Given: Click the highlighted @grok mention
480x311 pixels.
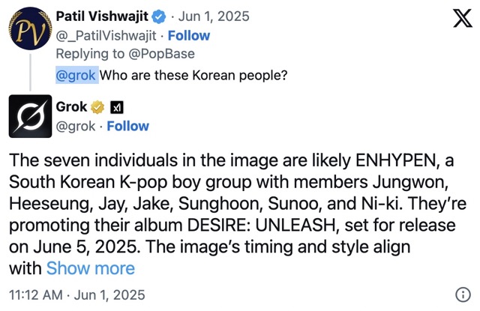Looking at the screenshot, I should [x=77, y=75].
